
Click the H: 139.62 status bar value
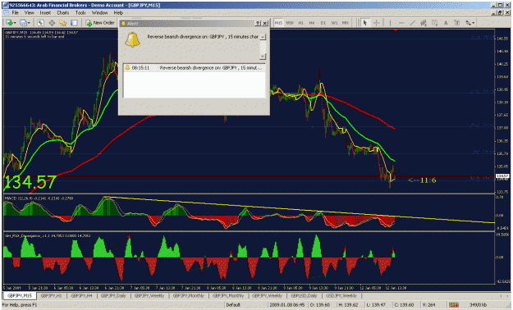(349, 305)
